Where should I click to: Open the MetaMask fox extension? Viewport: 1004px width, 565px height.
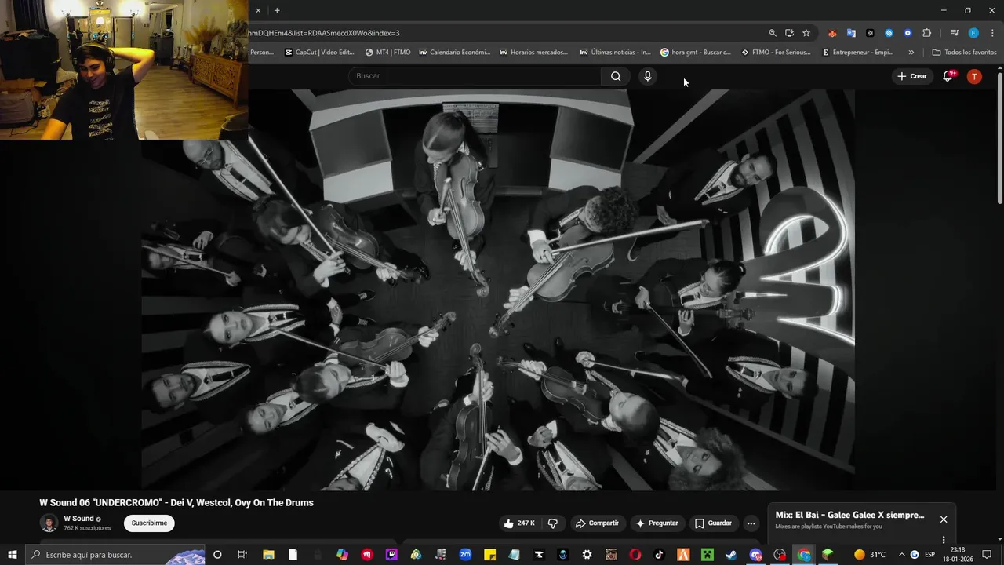point(832,33)
